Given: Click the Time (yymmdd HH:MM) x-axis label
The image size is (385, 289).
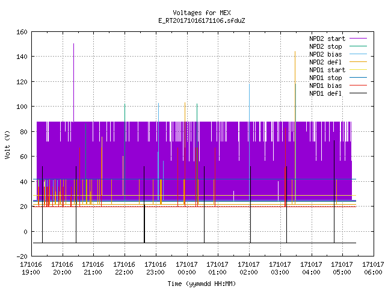Looking at the screenshot, I should pyautogui.click(x=202, y=284).
